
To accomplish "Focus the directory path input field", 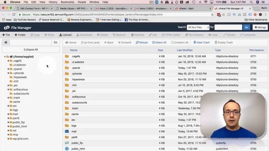I will pyautogui.click(x=31, y=42).
